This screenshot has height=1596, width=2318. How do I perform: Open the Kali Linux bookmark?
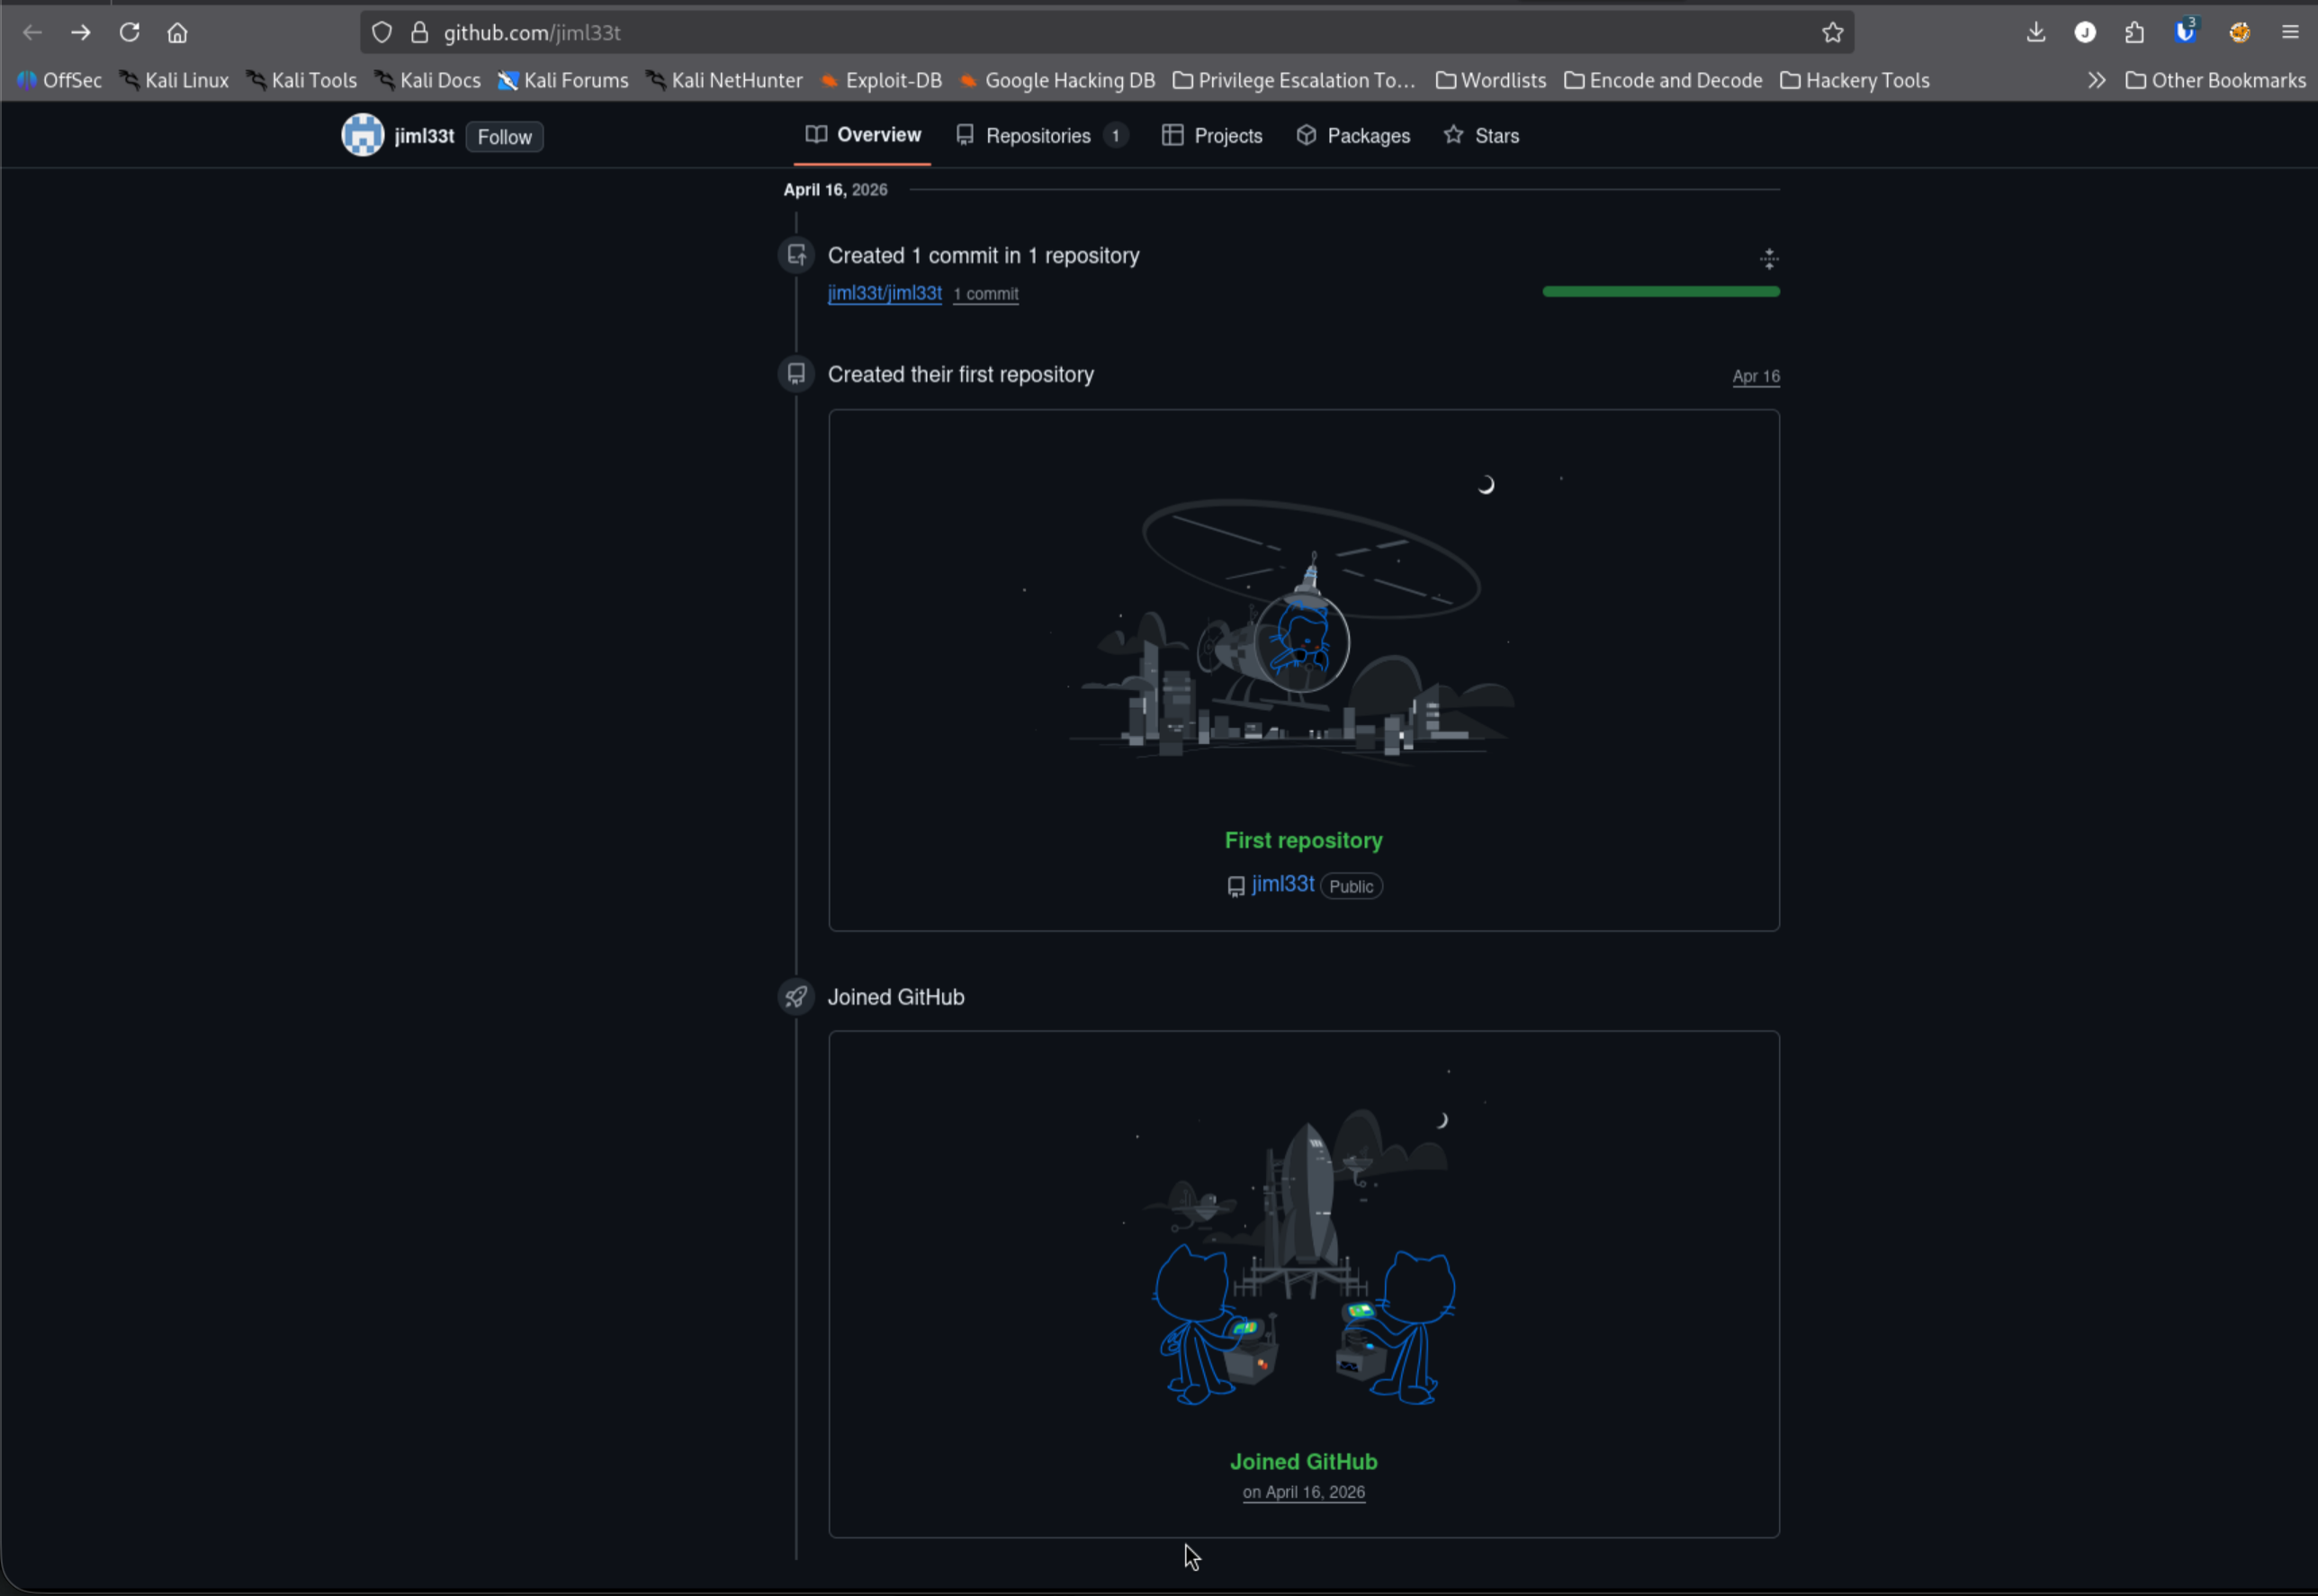174,80
